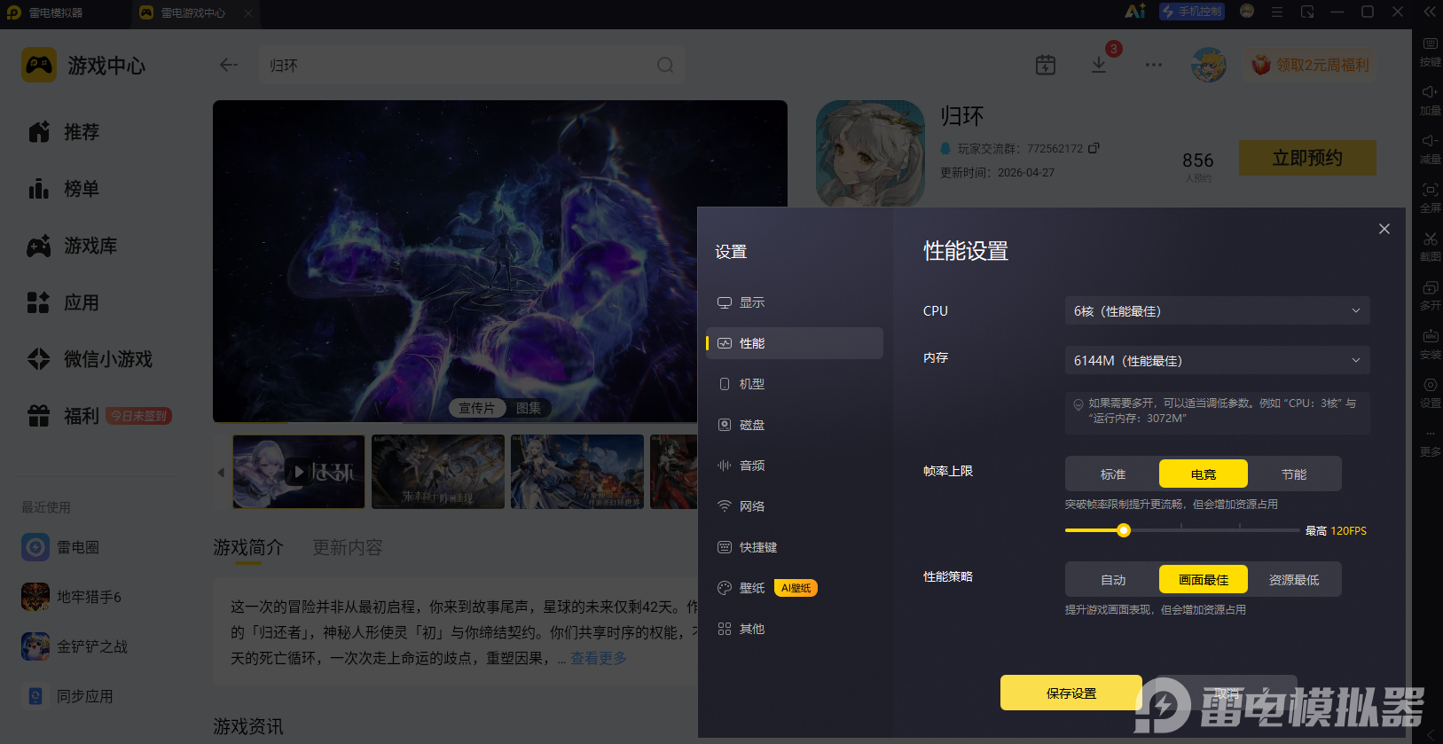Open 推荐 in the game center sidebar
This screenshot has height=744, width=1443.
[x=64, y=132]
